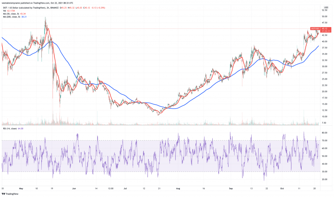Click the RSI 20.00 axis label
This screenshot has height=197, width=334.
(x=325, y=179)
